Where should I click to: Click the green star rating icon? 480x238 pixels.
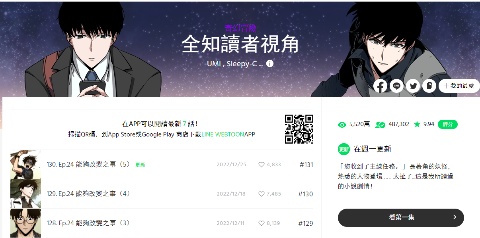417,124
